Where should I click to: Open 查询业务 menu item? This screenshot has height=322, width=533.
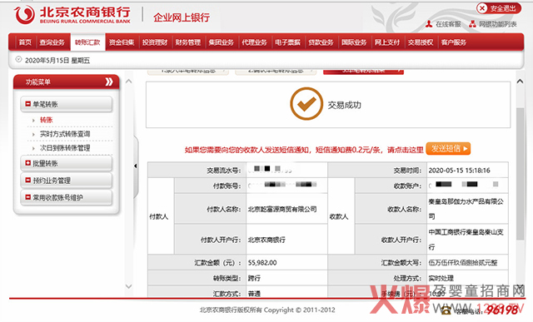click(x=52, y=42)
